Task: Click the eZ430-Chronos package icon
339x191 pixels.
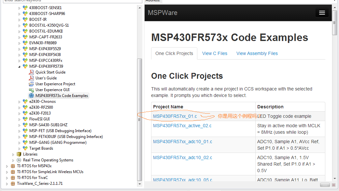Action: tap(25, 101)
